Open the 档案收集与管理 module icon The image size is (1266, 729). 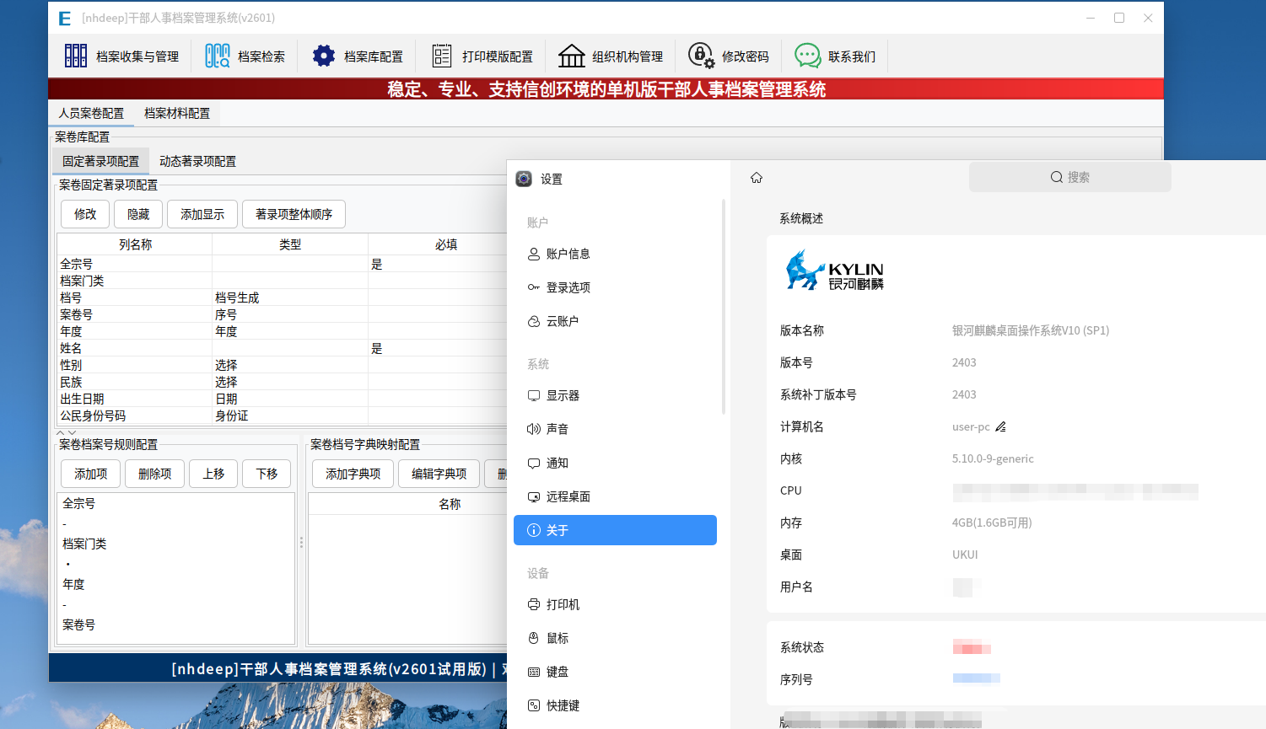pos(75,55)
